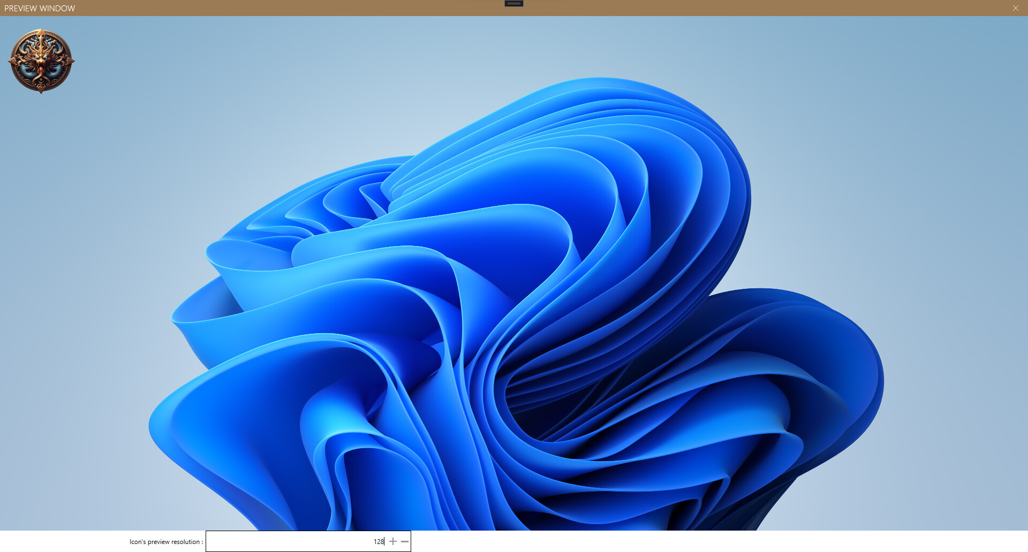The image size is (1028, 552).
Task: Increase icon preview resolution with plus button
Action: click(x=392, y=541)
